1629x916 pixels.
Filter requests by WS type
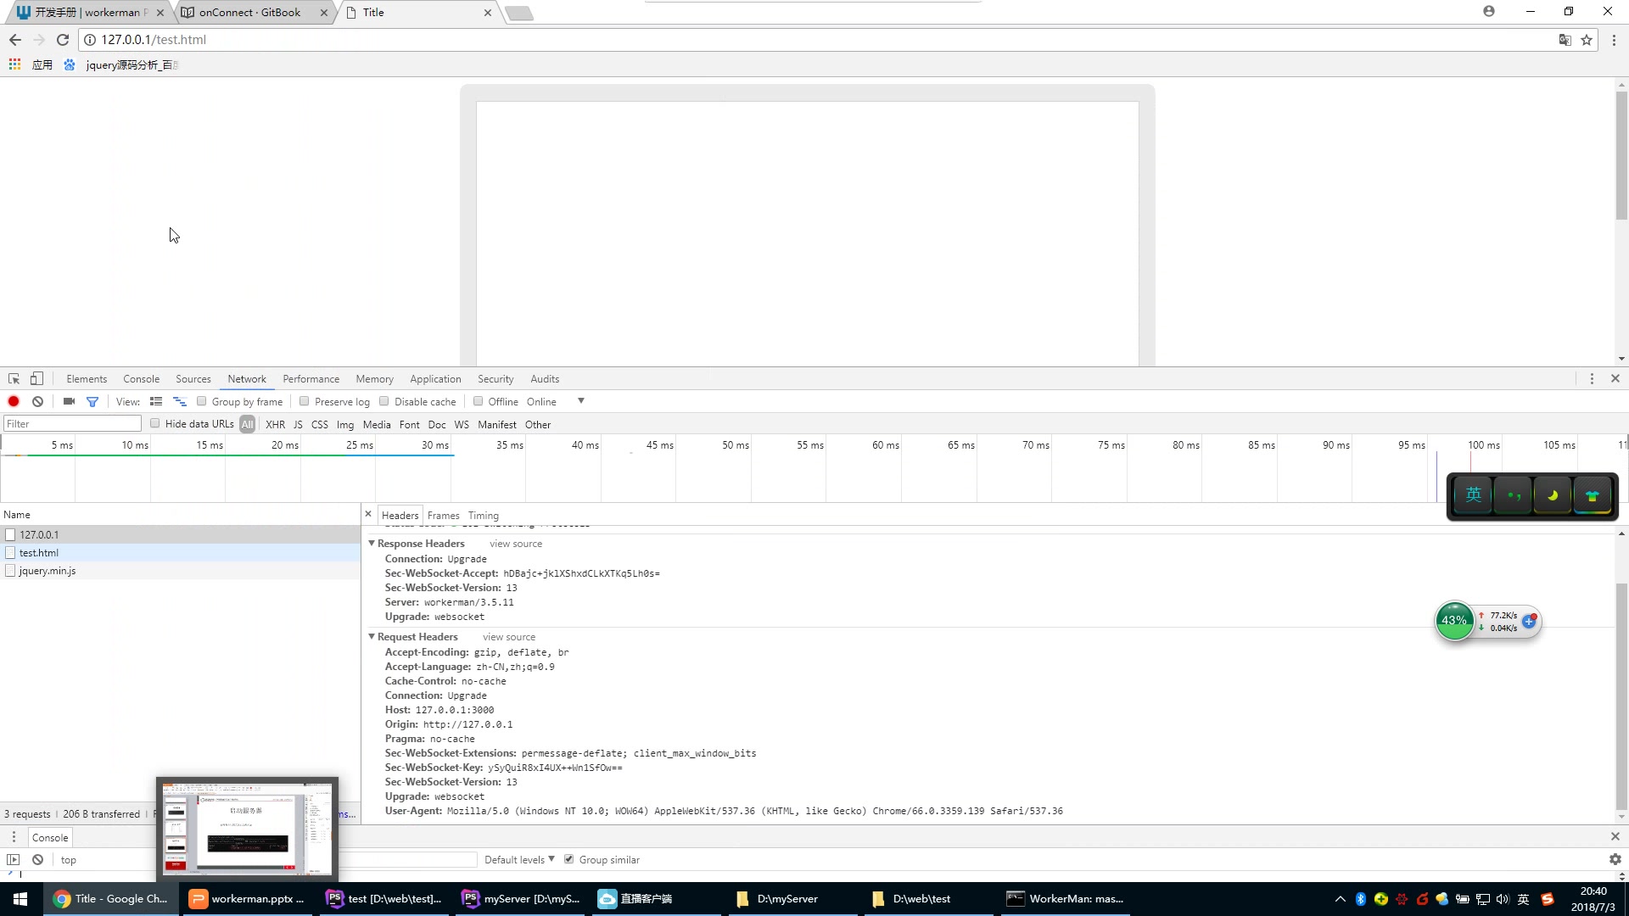click(461, 424)
